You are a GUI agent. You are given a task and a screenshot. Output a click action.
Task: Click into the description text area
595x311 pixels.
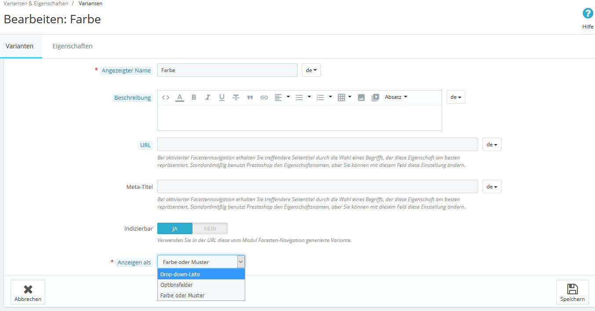pos(300,118)
